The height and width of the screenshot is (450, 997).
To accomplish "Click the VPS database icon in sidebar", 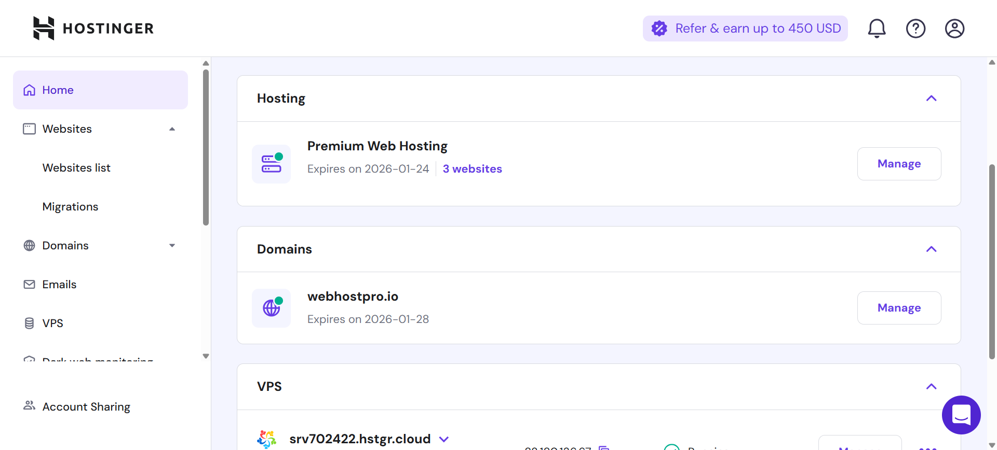I will point(30,324).
